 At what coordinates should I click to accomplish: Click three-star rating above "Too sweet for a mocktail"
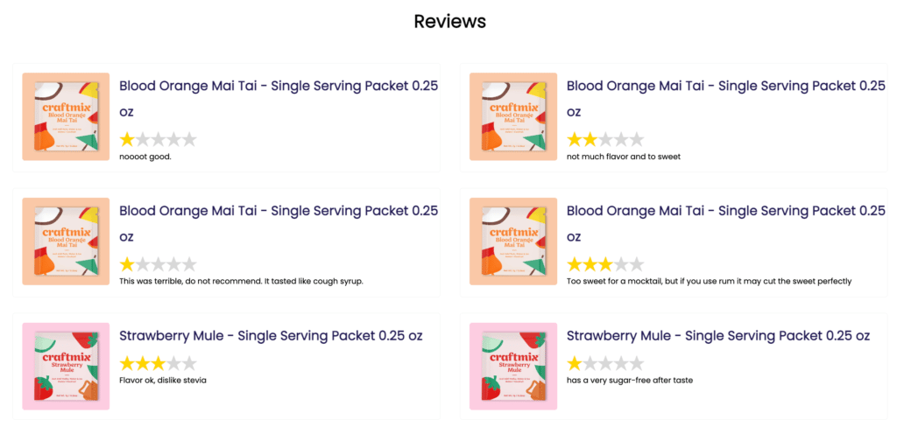coord(605,264)
